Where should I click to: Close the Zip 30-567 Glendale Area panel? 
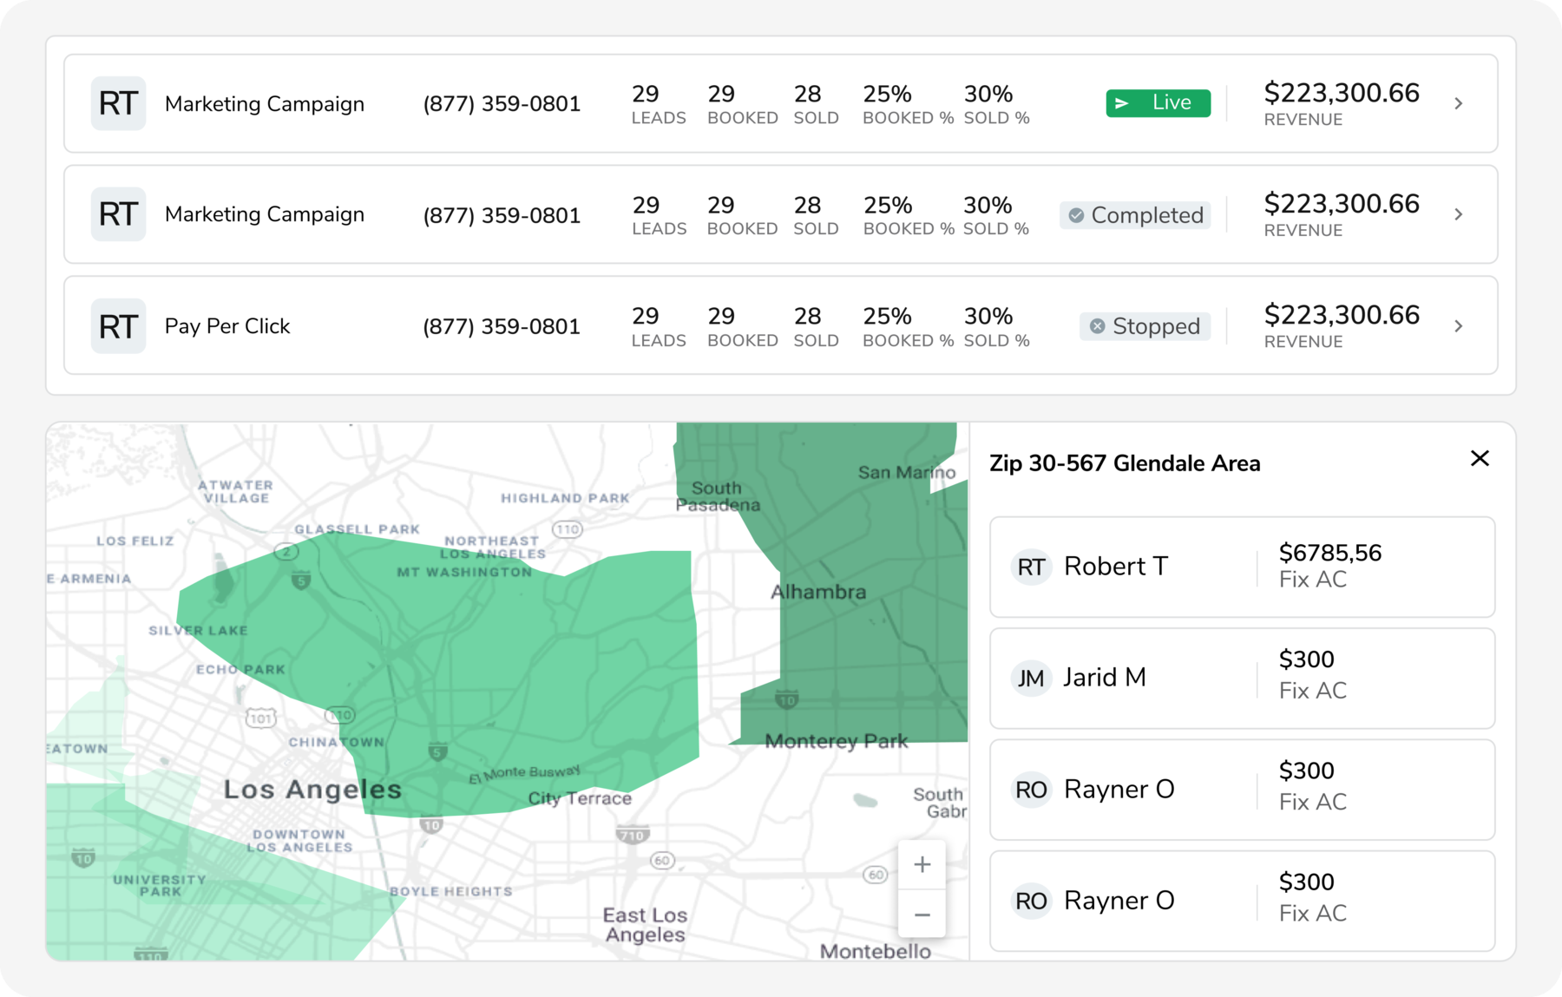[x=1480, y=458]
